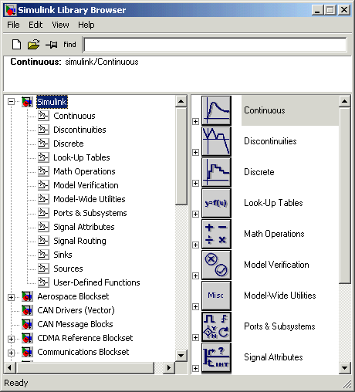Expand the Signal Attributes plus box
Image resolution: width=355 pixels, height=392 pixels.
tap(195, 368)
